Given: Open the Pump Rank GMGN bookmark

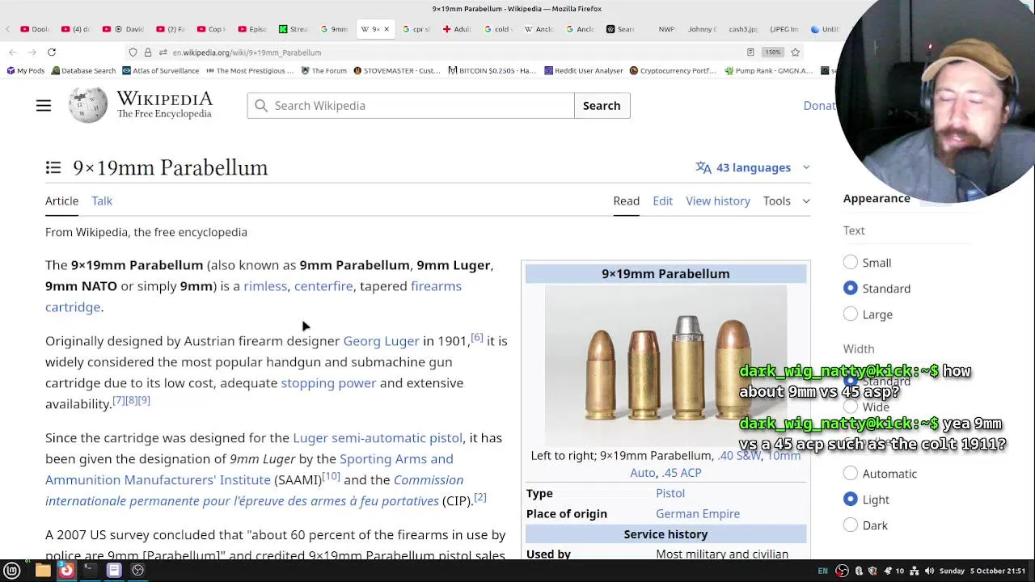Looking at the screenshot, I should pos(768,70).
